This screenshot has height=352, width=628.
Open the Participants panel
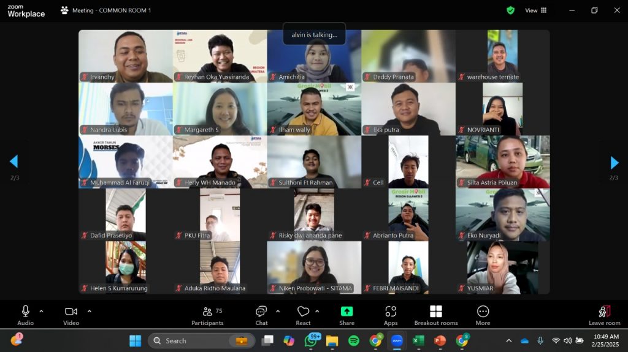(207, 315)
